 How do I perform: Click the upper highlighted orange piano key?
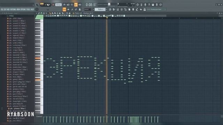click(38, 58)
